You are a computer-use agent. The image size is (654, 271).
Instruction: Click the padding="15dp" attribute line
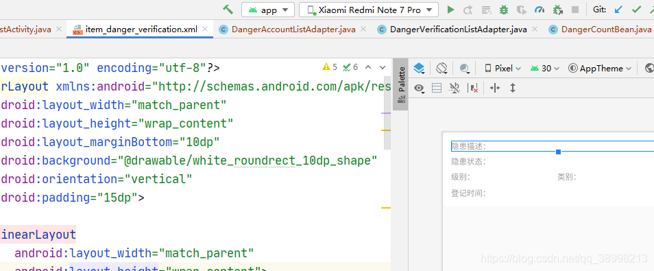click(72, 197)
